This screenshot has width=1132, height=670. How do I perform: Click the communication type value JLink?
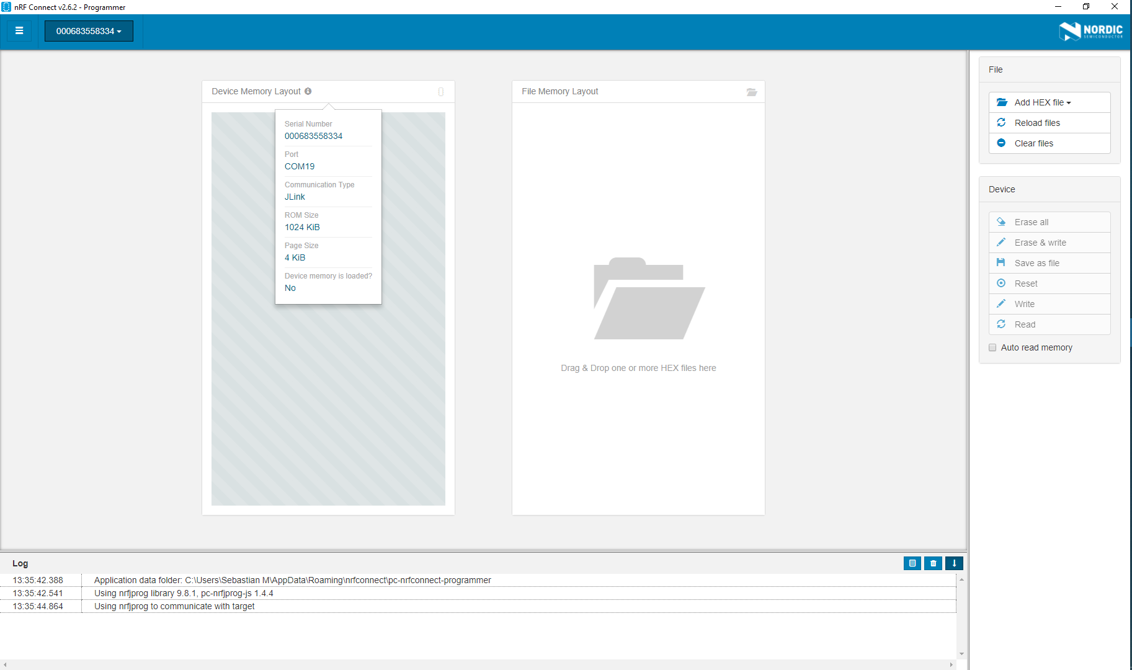295,197
